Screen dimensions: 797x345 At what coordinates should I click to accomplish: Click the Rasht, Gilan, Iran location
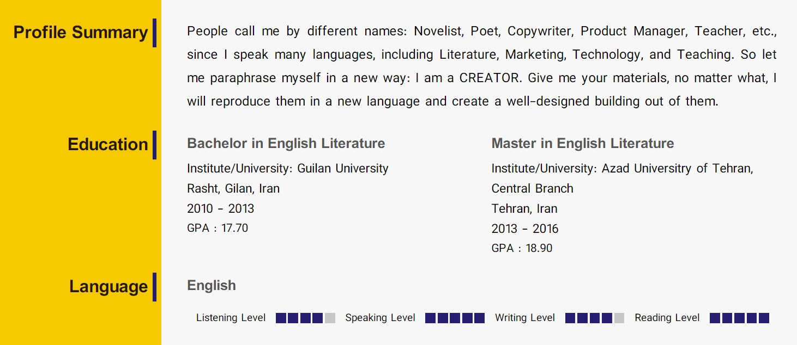[x=233, y=189]
